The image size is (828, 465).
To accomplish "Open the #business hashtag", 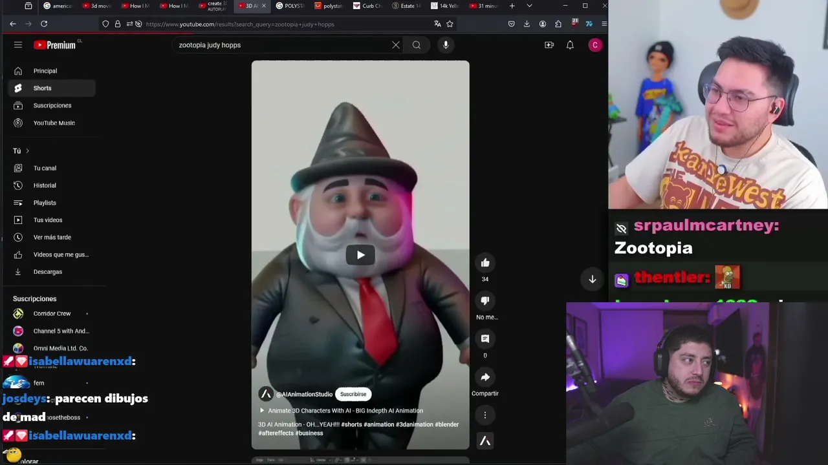I will pyautogui.click(x=309, y=433).
